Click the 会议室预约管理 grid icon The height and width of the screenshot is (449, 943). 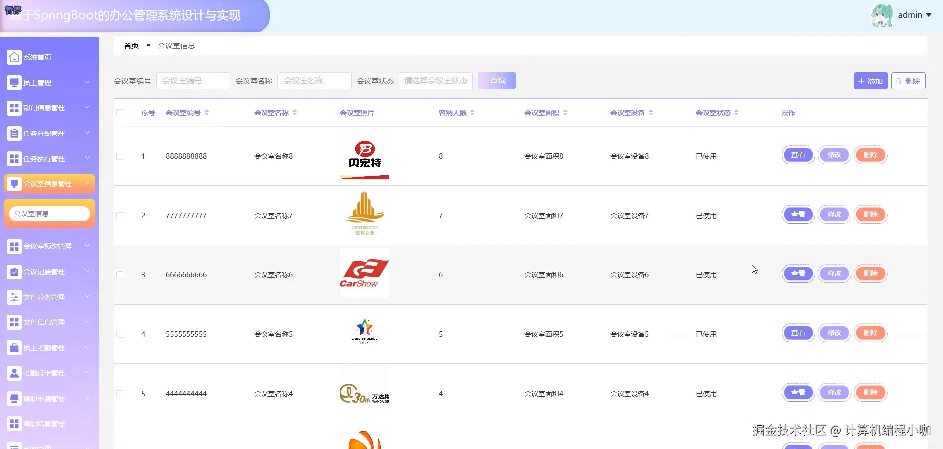14,246
